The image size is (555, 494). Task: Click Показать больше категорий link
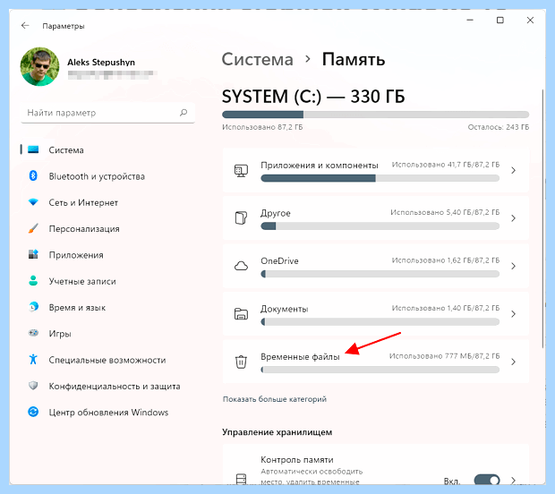coord(275,399)
